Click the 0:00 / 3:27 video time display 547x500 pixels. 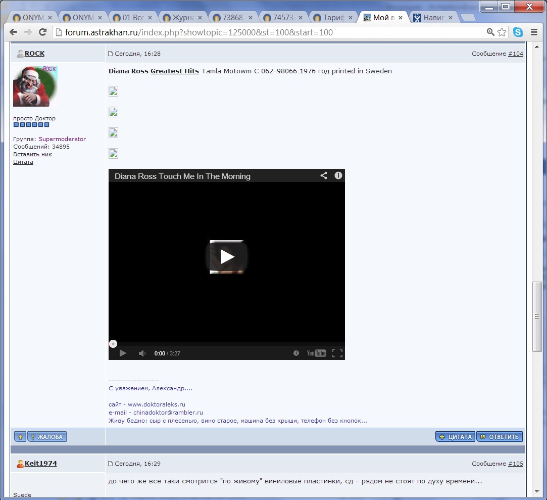[167, 353]
